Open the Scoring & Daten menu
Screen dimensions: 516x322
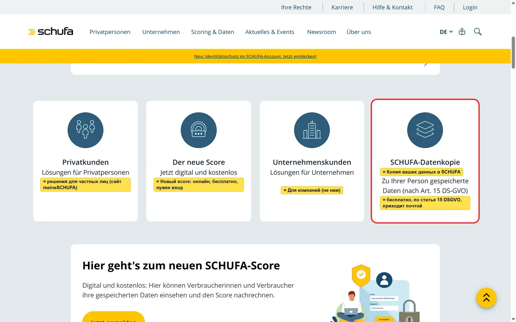213,32
